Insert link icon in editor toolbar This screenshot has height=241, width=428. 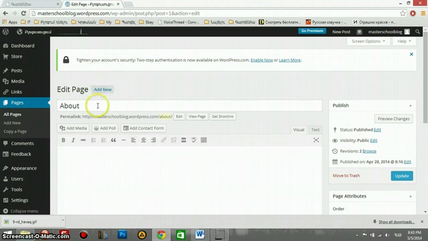[163, 140]
